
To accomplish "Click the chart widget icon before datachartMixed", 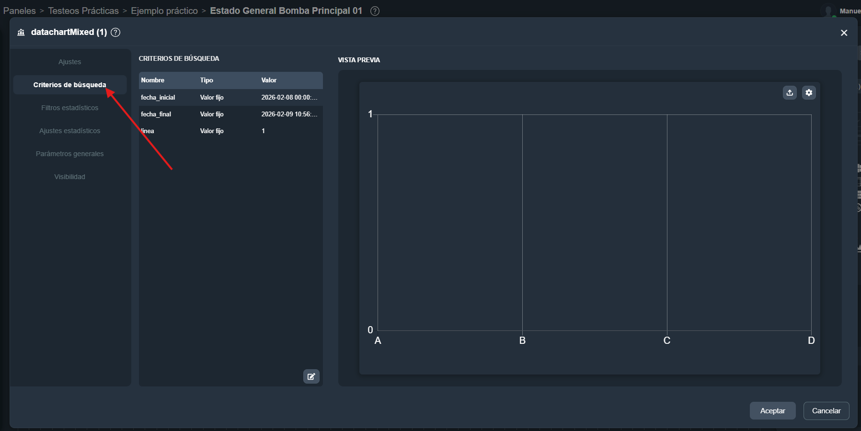I will coord(21,32).
